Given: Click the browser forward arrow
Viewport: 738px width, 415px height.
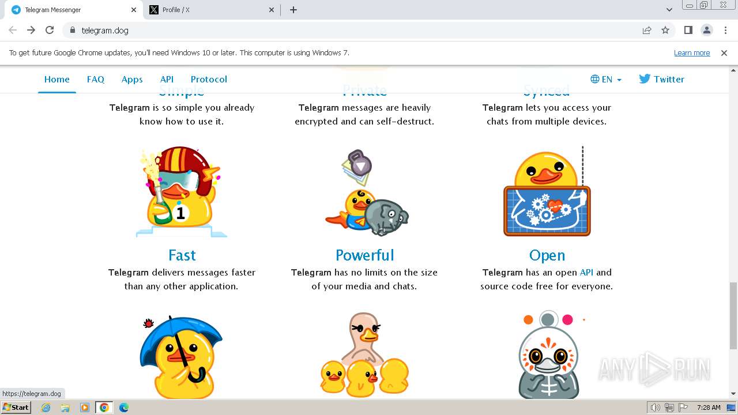Looking at the screenshot, I should 31,30.
